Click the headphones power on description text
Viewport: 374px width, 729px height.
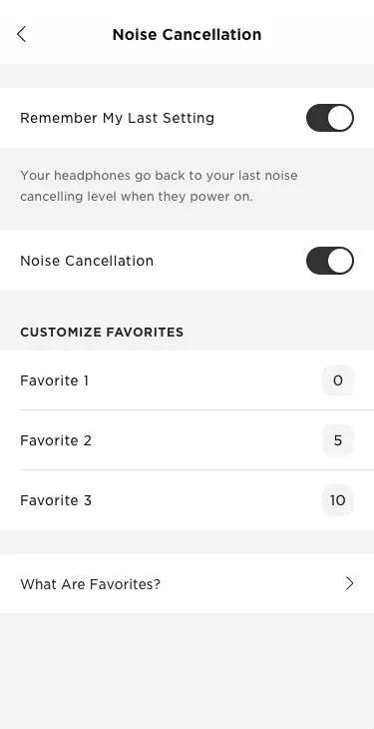click(x=159, y=186)
